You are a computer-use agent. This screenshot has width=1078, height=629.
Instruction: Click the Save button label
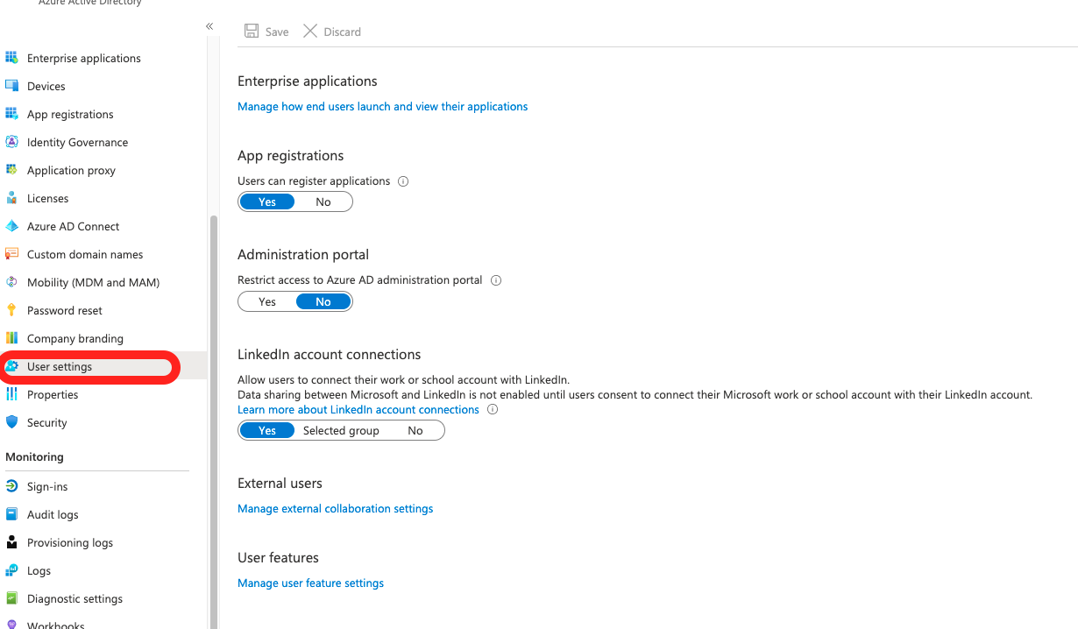pyautogui.click(x=277, y=32)
